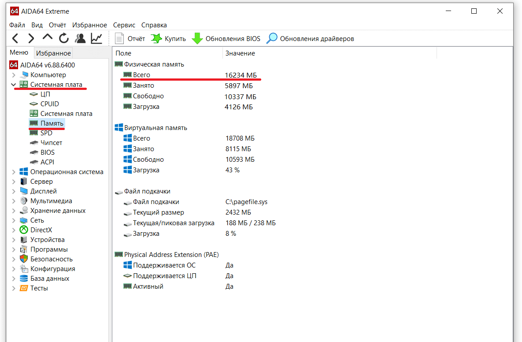Collapse the Системная плата tree node
This screenshot has height=342, width=522.
[13, 85]
